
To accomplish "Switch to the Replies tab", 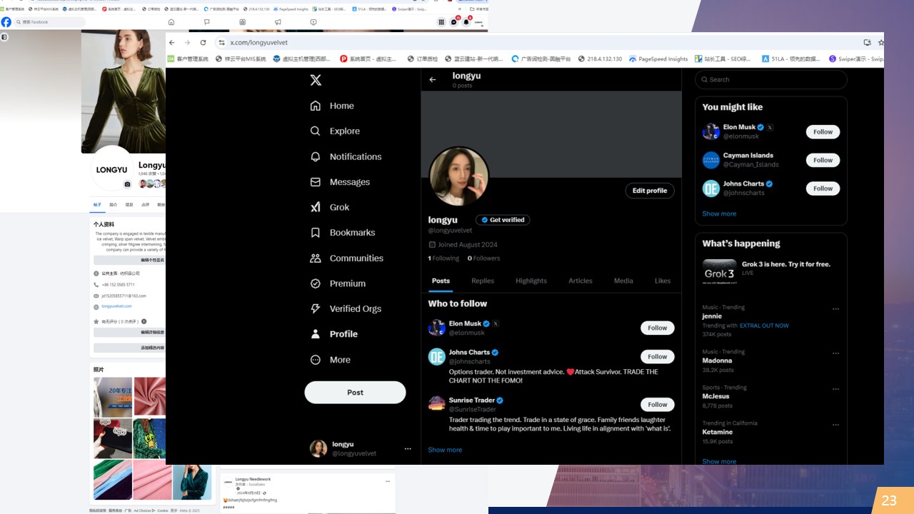I will tap(483, 281).
